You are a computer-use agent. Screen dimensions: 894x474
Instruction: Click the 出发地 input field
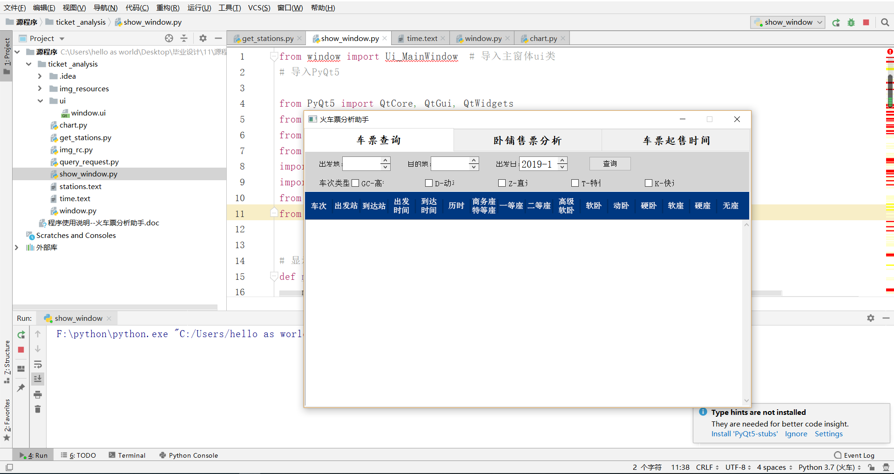coord(361,163)
